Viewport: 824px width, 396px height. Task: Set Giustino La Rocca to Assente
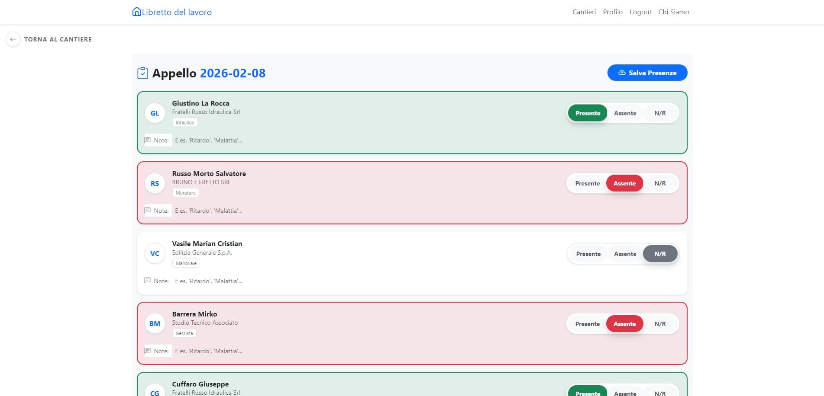click(x=625, y=113)
